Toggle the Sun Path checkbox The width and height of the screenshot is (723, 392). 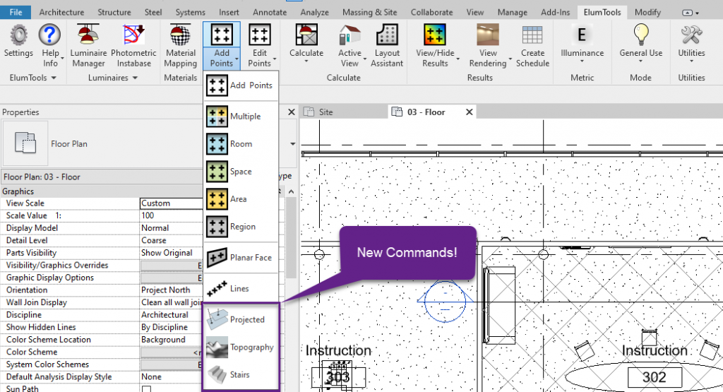(146, 388)
